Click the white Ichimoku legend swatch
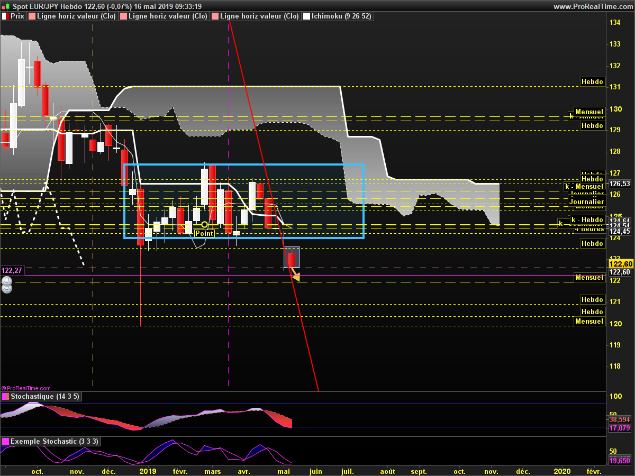635x476 pixels. point(306,16)
